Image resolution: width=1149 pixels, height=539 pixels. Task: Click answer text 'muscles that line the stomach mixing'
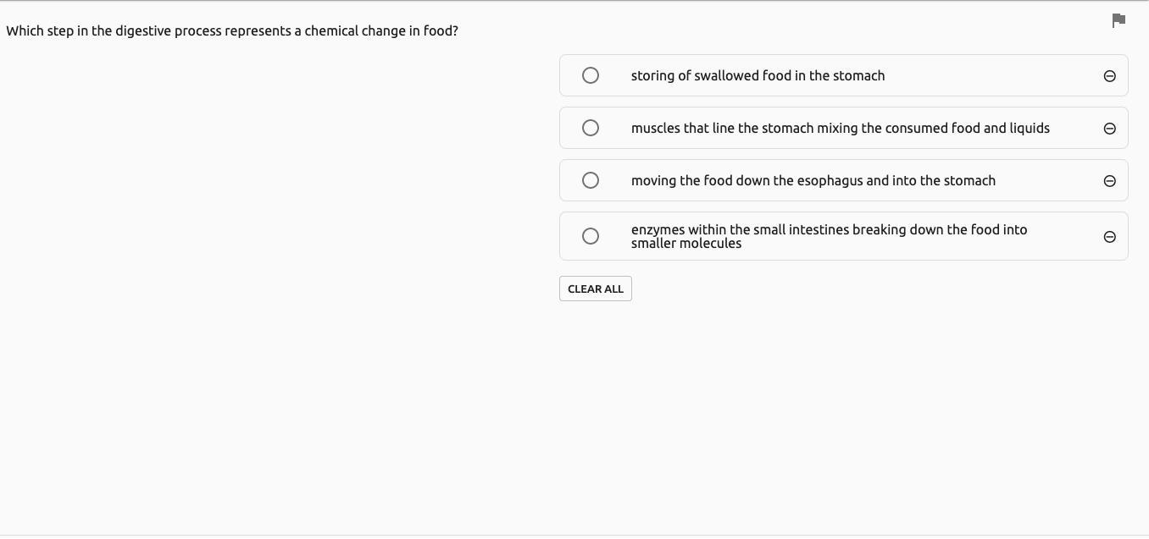840,128
